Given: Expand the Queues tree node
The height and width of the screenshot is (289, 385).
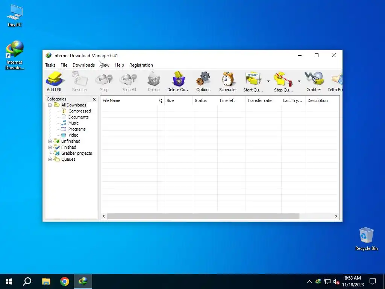Looking at the screenshot, I should (50, 159).
